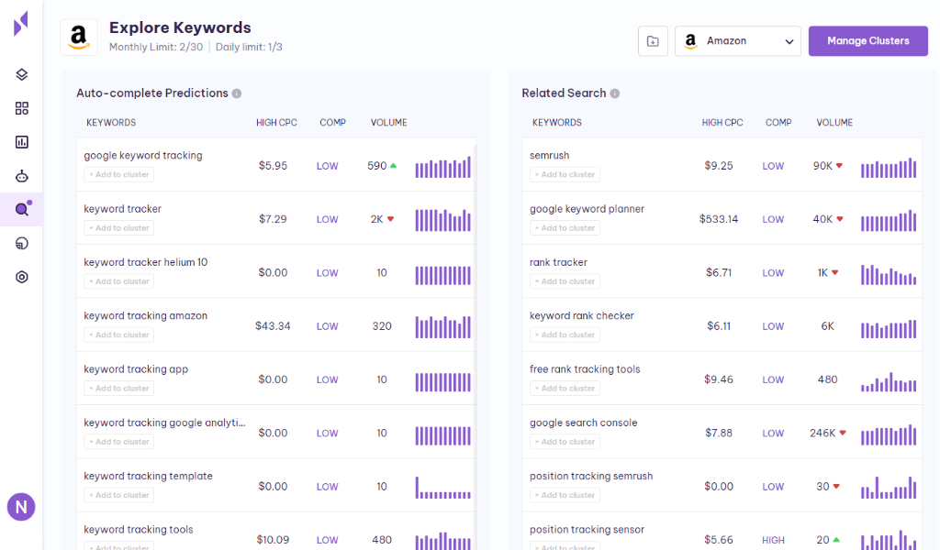
Task: Sort Auto-complete table by VOLUME header
Action: (388, 123)
